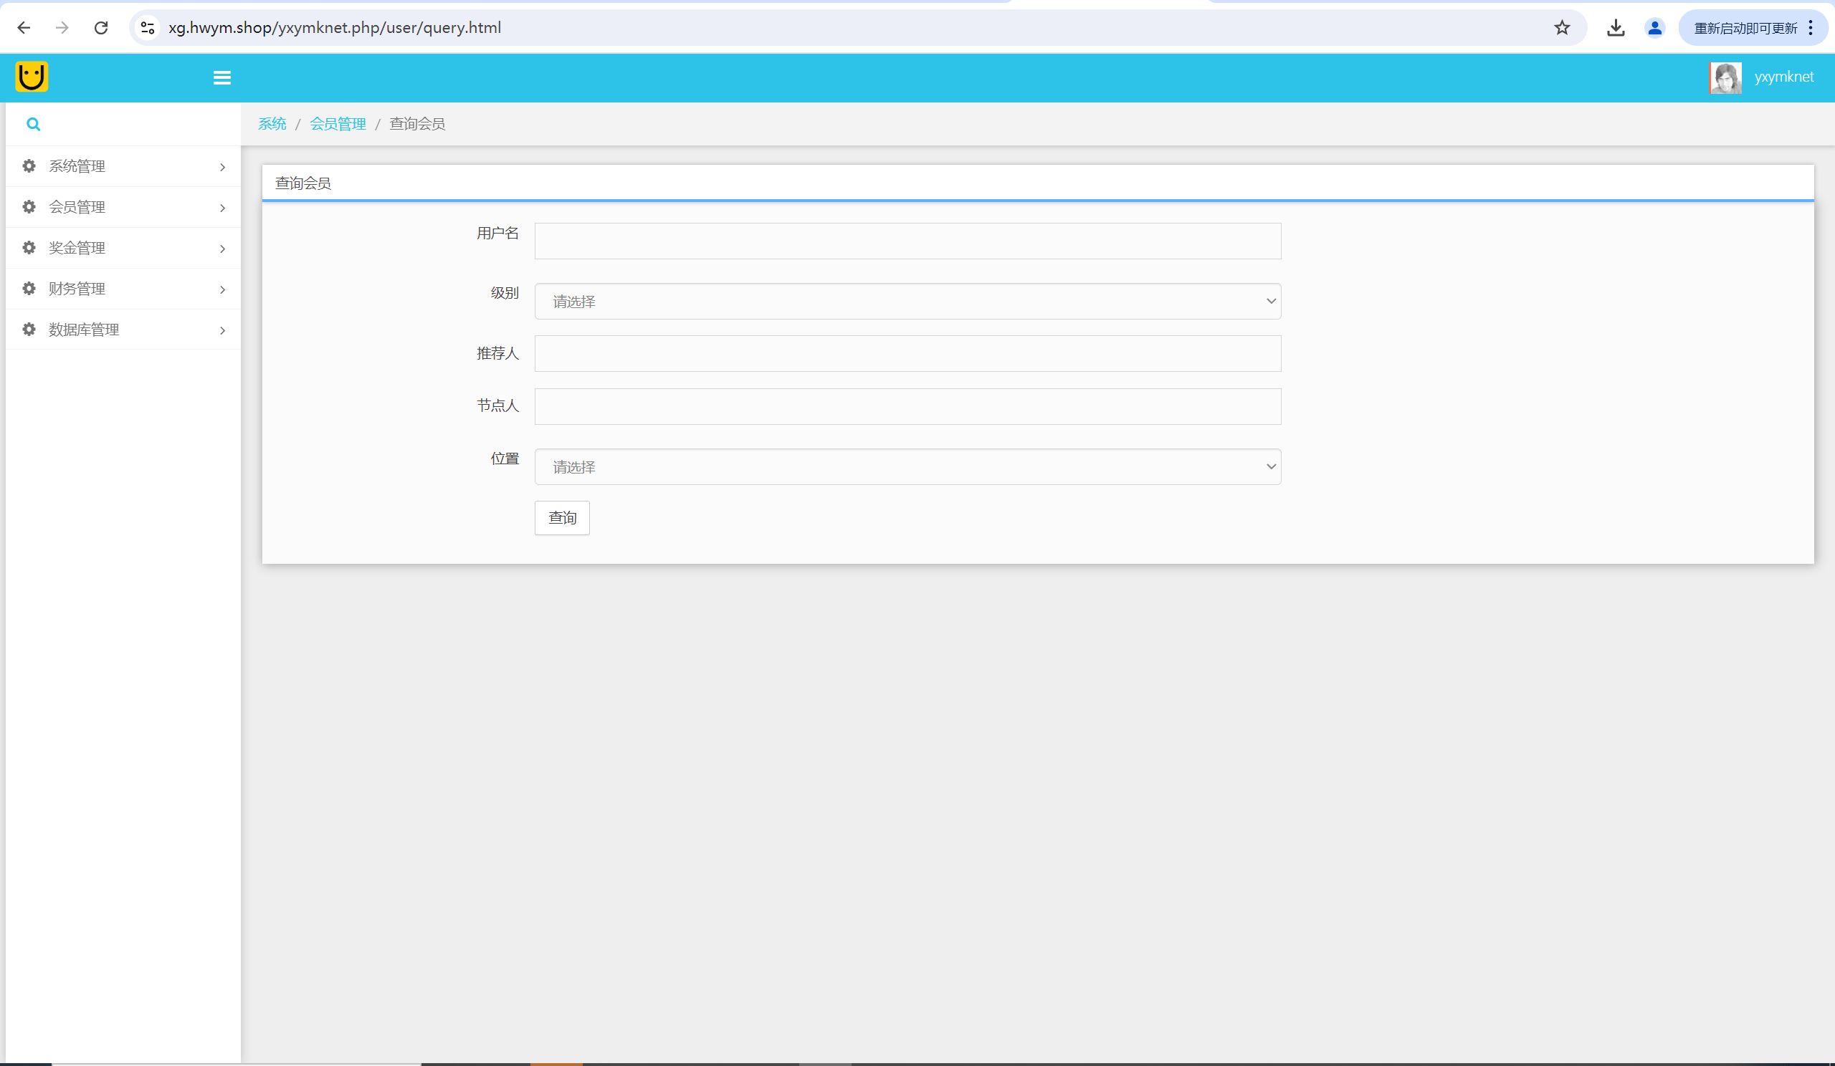Open the 财务管理 menu item

click(124, 289)
